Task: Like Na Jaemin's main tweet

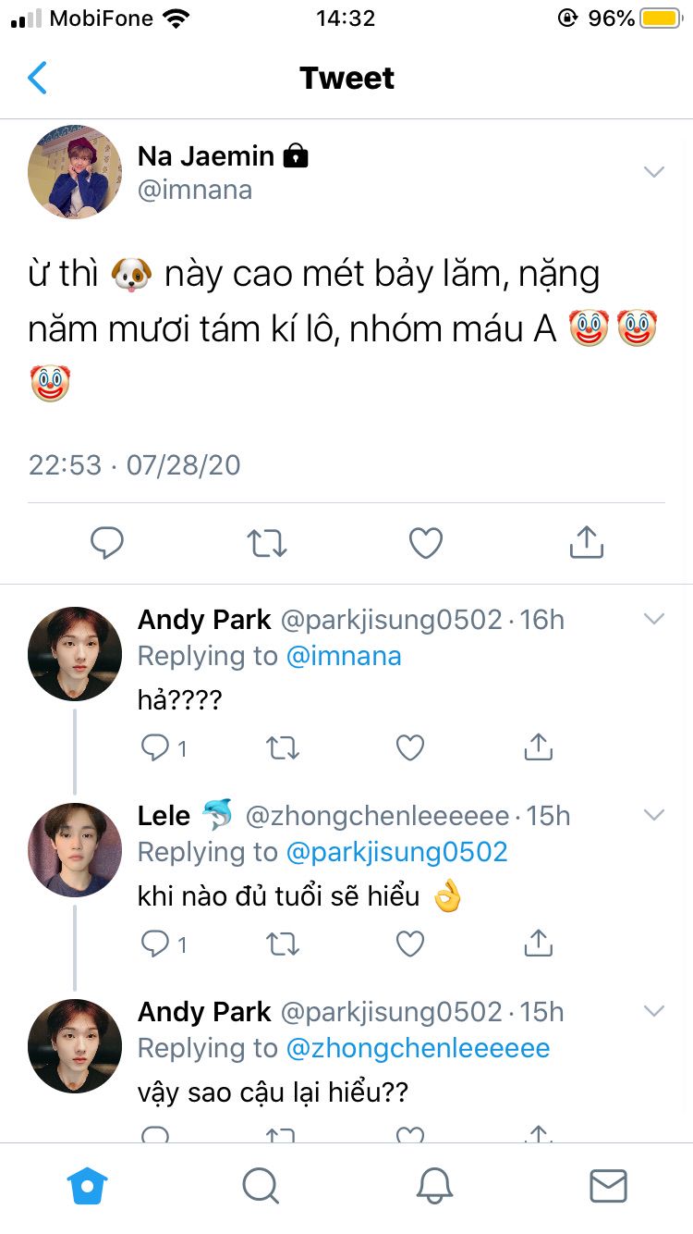Action: click(426, 543)
